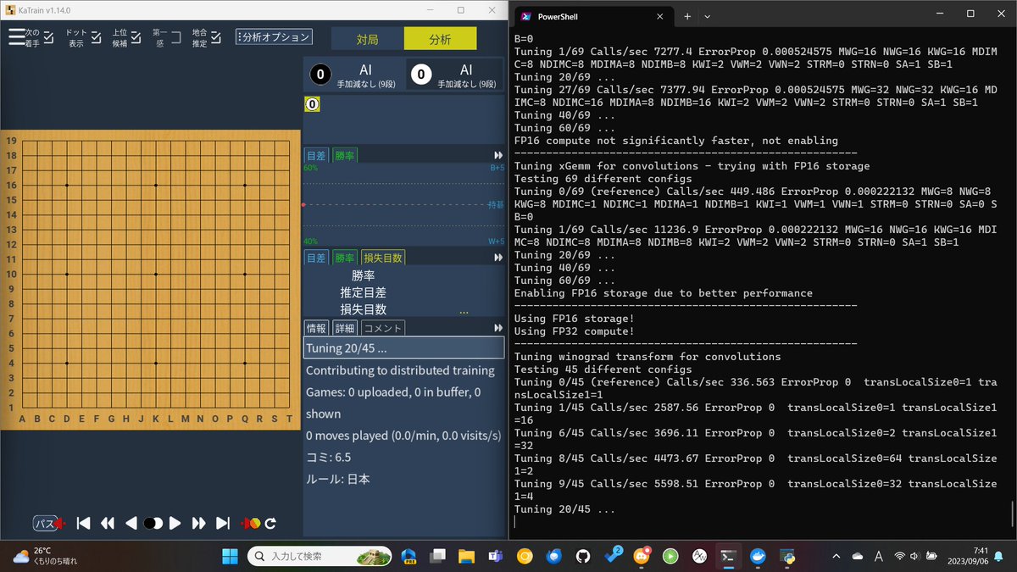
Task: Jump to the last move
Action: coord(223,524)
